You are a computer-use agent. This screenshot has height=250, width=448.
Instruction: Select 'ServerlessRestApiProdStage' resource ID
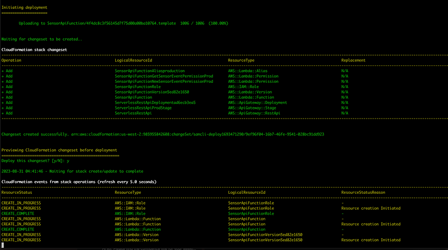pos(143,108)
